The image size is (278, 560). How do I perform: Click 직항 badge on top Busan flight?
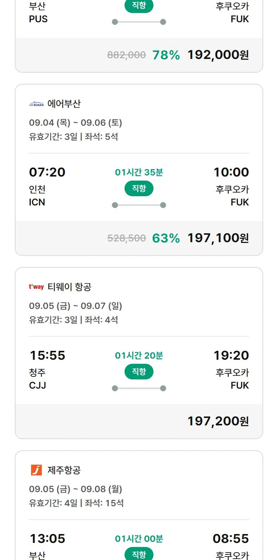click(x=139, y=6)
